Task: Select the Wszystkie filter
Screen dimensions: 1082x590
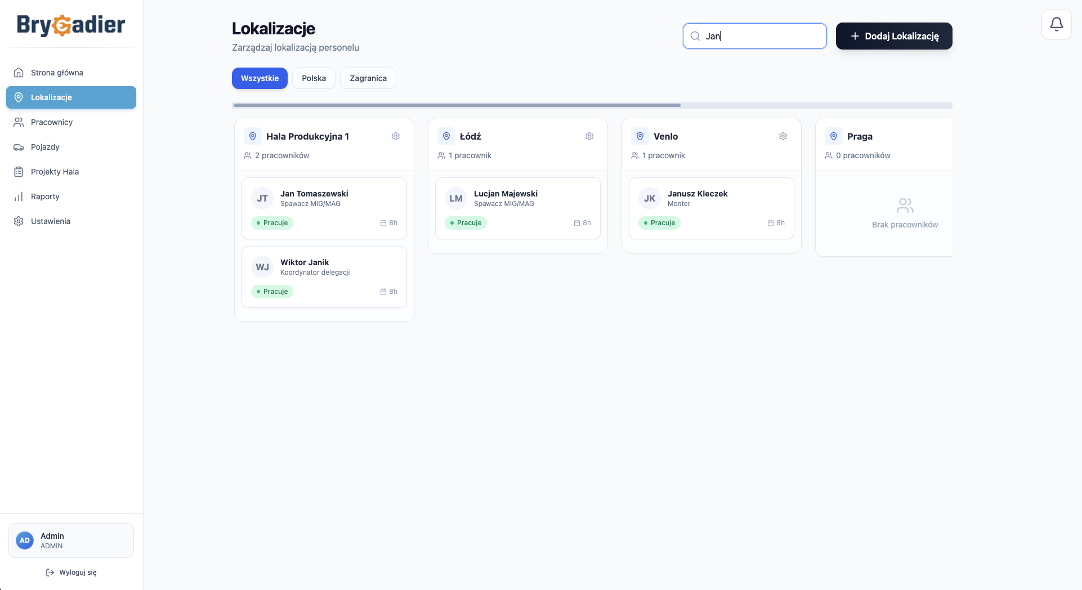Action: 260,78
